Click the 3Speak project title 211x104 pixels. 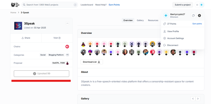29,24
